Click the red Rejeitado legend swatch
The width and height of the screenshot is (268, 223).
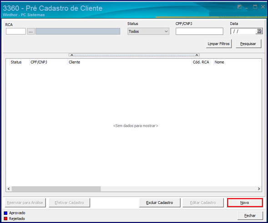[5, 218]
